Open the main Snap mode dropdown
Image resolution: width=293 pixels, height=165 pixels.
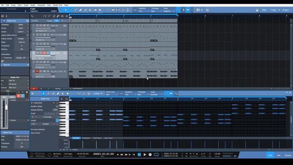coord(169,11)
